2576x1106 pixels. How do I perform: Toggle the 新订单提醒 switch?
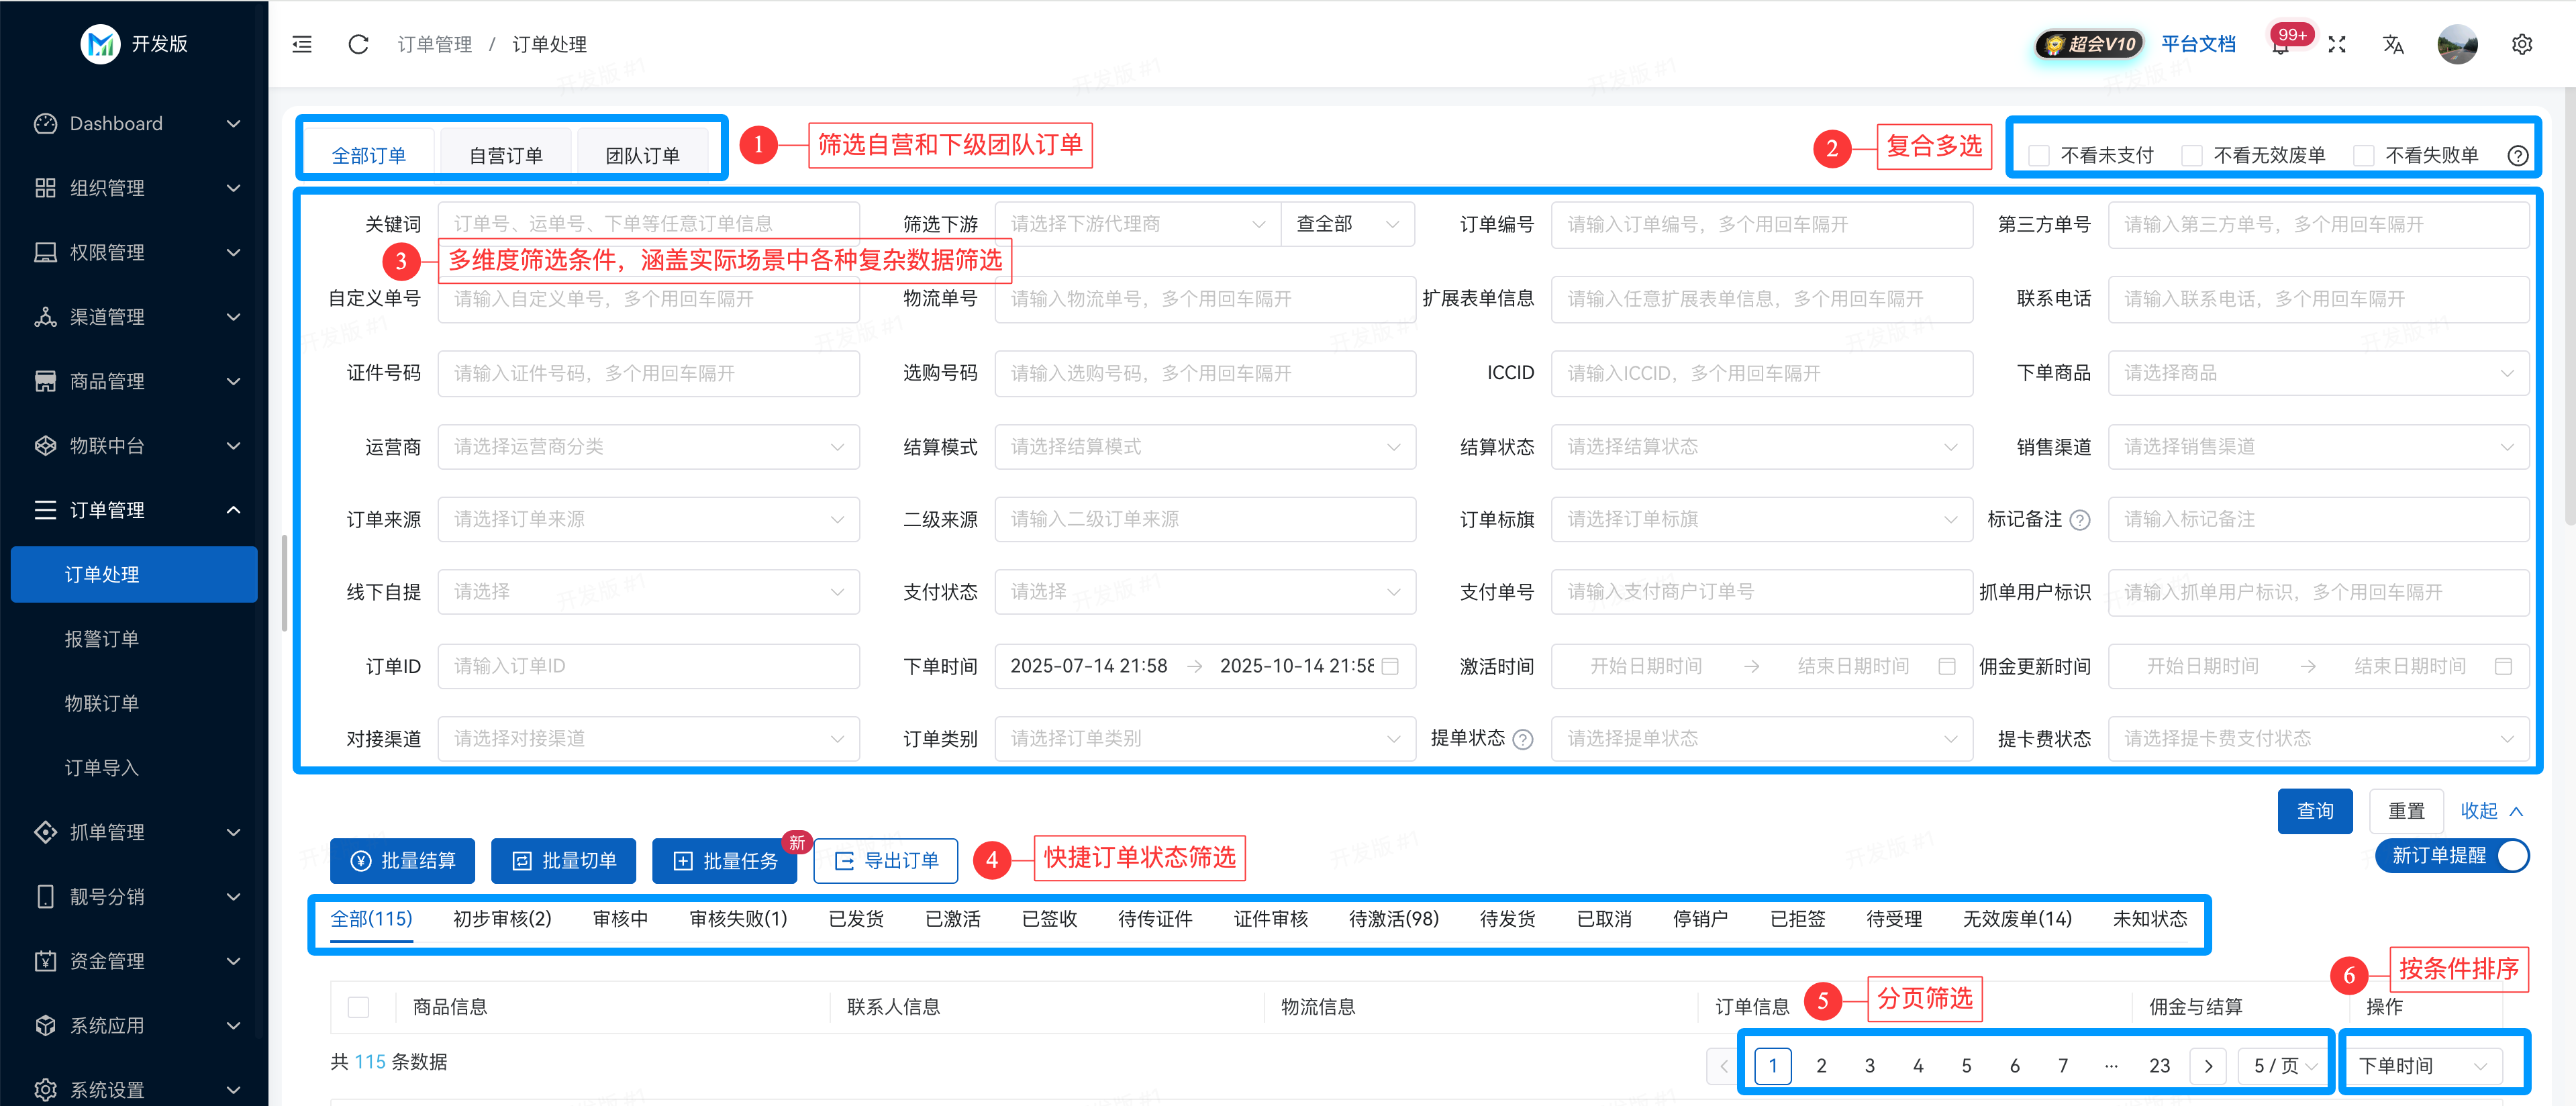pos(2511,856)
